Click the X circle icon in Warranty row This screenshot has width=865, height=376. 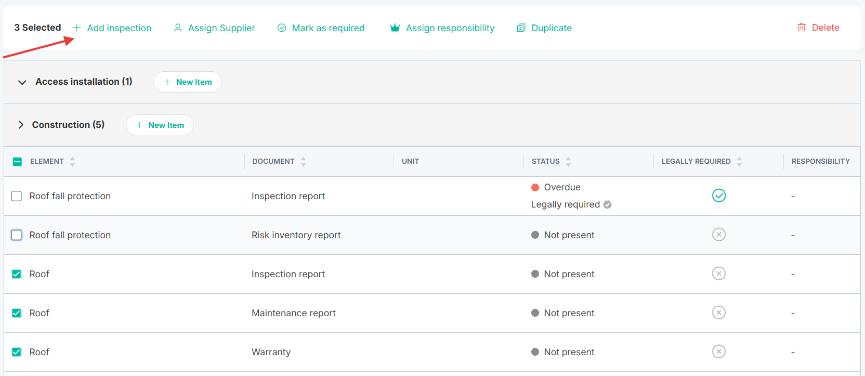click(x=719, y=352)
